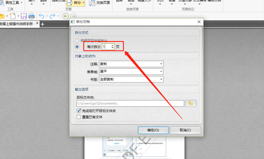This screenshot has height=159, width=264.
Task: Expand the 背景 ribbon dropdown arrow
Action: coord(172,4)
